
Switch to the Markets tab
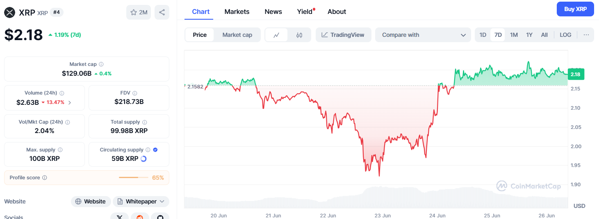[x=237, y=11]
